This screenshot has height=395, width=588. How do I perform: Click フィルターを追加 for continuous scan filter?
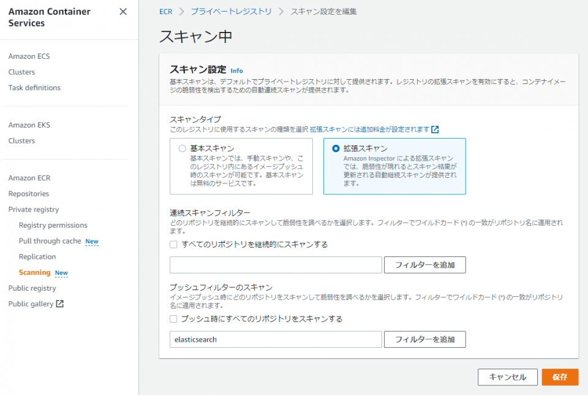425,265
